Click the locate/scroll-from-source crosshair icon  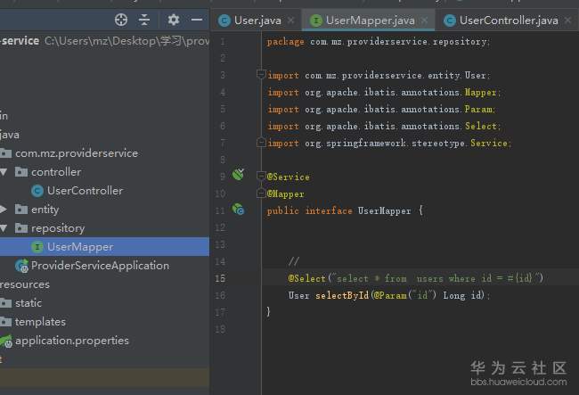[x=121, y=20]
